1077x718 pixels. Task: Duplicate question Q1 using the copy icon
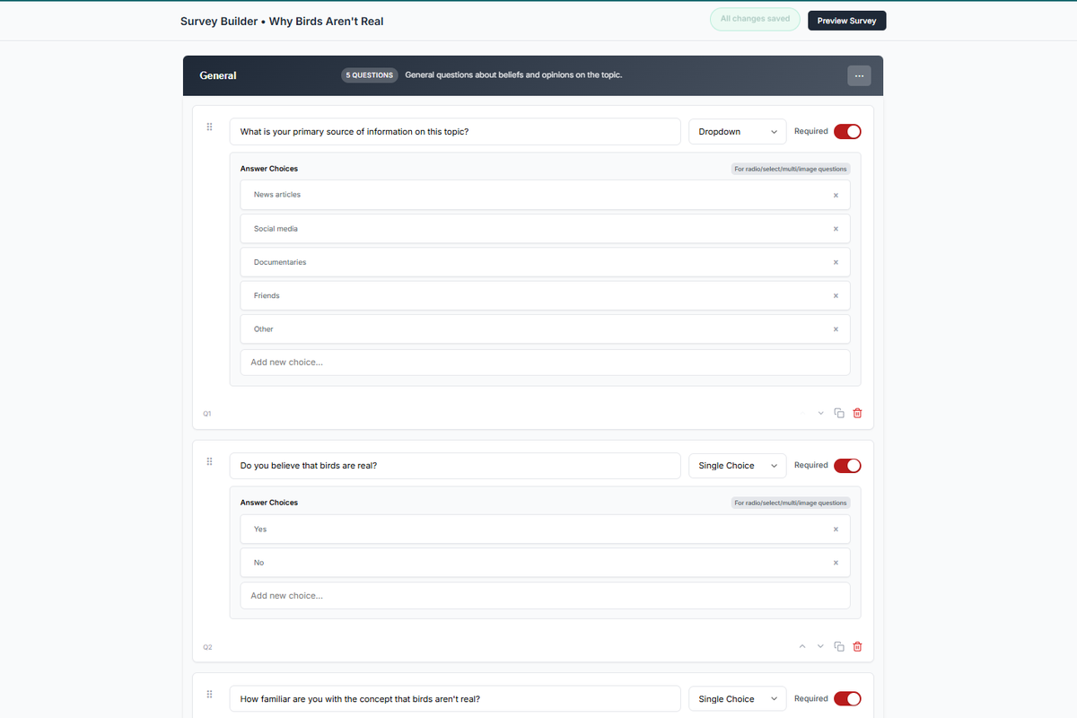click(x=838, y=413)
